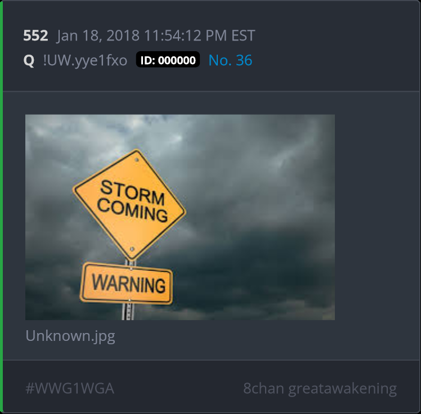Click the 8chan greatawakening source label

320,389
